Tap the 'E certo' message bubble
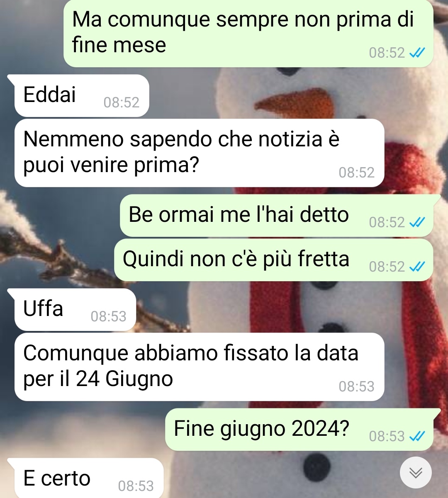This screenshot has height=498, width=448. click(89, 478)
